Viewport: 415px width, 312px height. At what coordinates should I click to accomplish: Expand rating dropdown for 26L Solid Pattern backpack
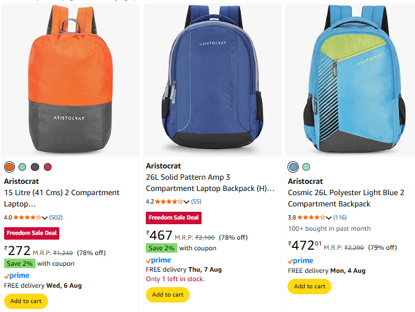pyautogui.click(x=186, y=202)
